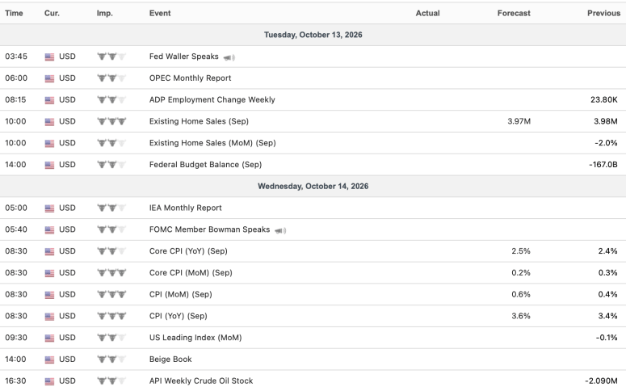Image resolution: width=626 pixels, height=387 pixels.
Task: Open the API Weekly Crude Oil Stock event
Action: tap(201, 381)
